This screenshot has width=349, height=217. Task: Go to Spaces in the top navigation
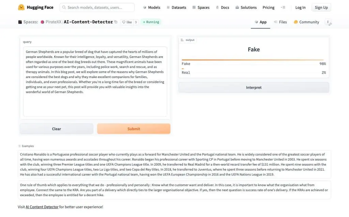click(201, 7)
